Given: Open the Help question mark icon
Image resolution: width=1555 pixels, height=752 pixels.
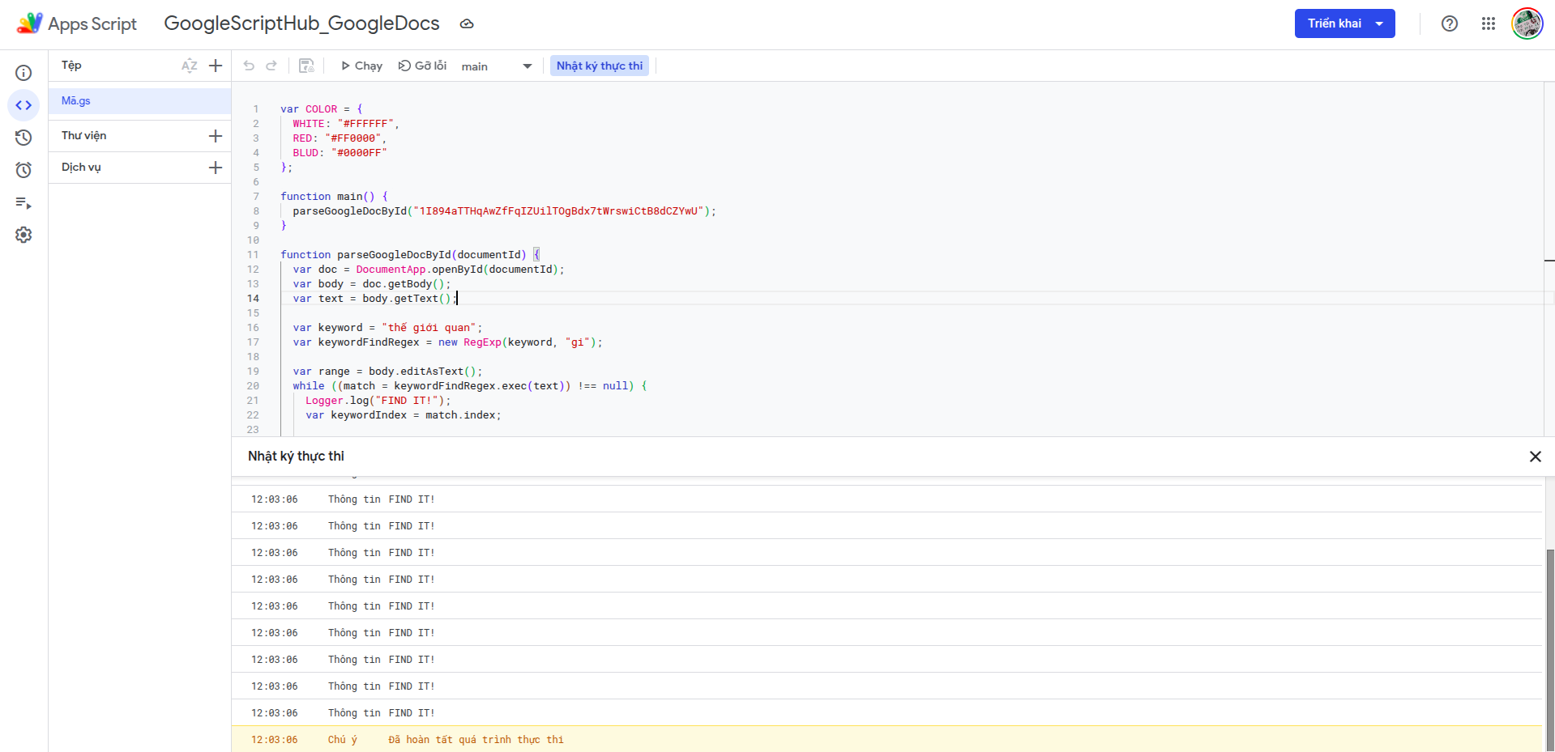Looking at the screenshot, I should pos(1450,23).
